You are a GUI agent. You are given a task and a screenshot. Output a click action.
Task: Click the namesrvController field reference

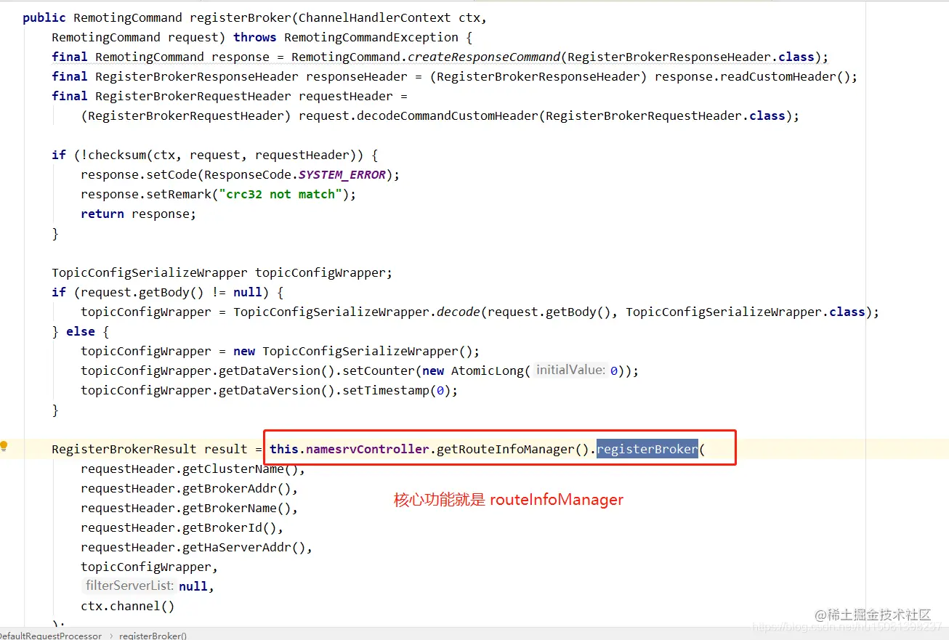point(368,449)
